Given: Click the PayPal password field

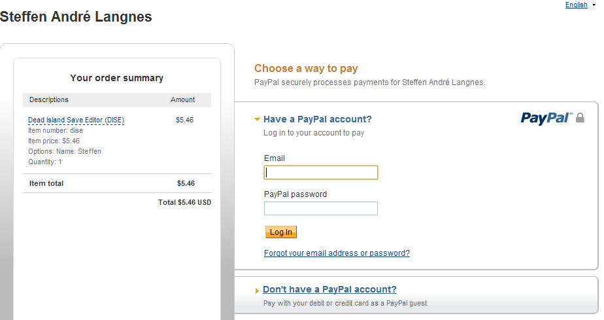Looking at the screenshot, I should pos(321,209).
